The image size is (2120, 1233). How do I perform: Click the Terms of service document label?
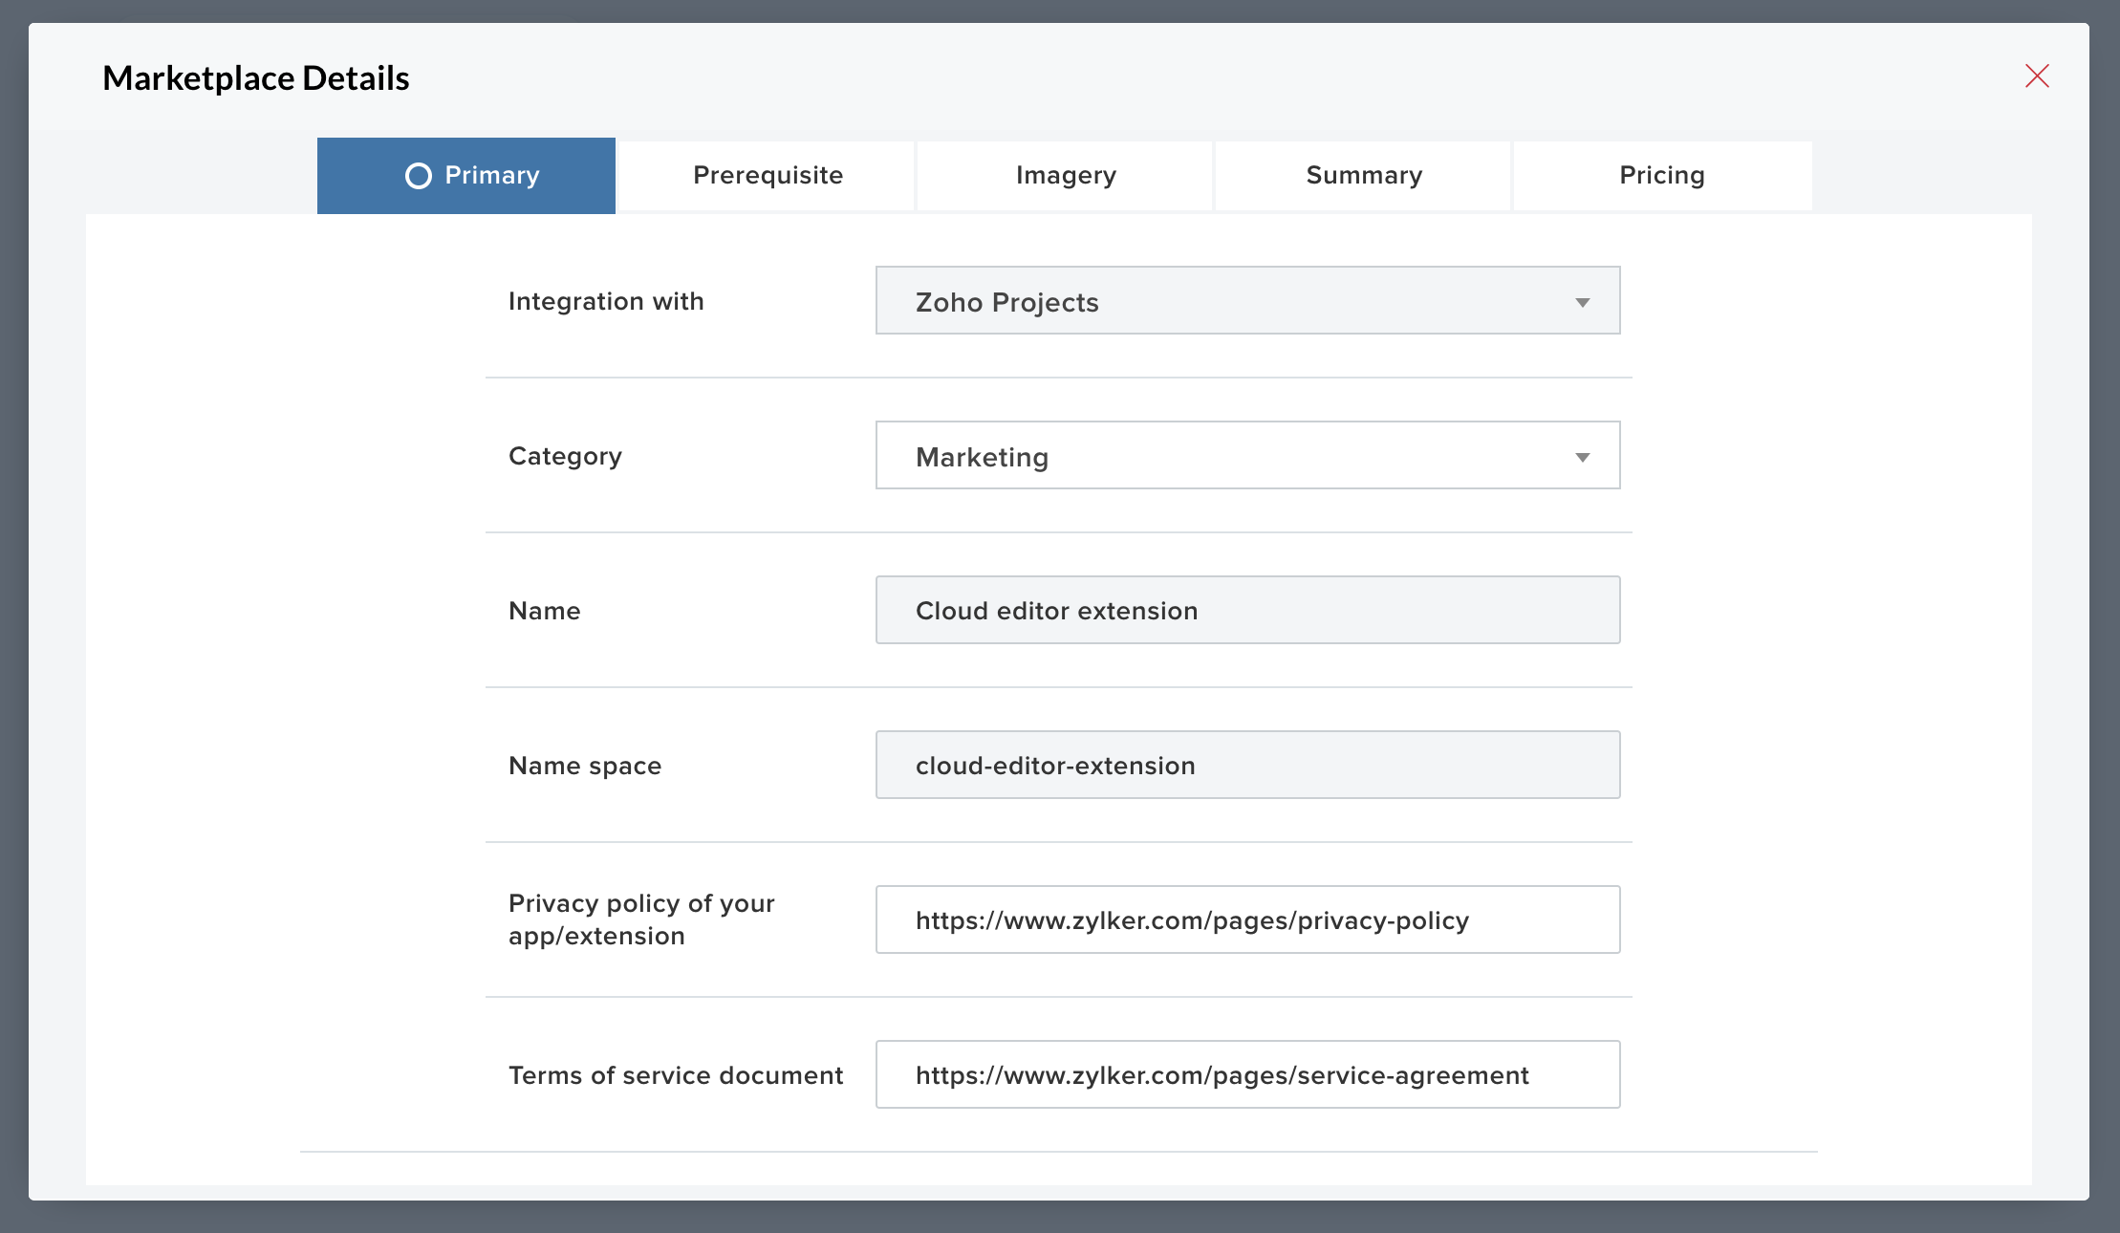tap(676, 1075)
